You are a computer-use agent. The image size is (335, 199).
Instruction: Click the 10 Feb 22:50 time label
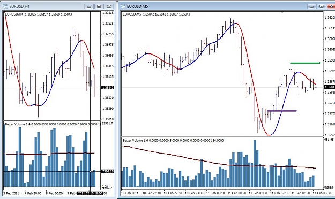173,193
